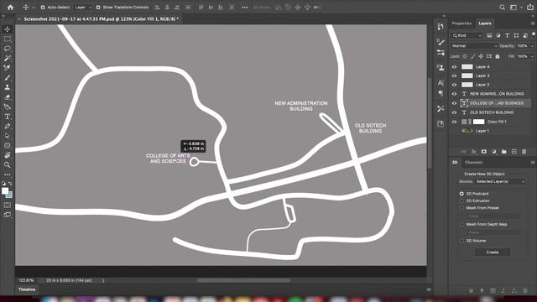Toggle the Auto-Select checkbox

pos(43,8)
